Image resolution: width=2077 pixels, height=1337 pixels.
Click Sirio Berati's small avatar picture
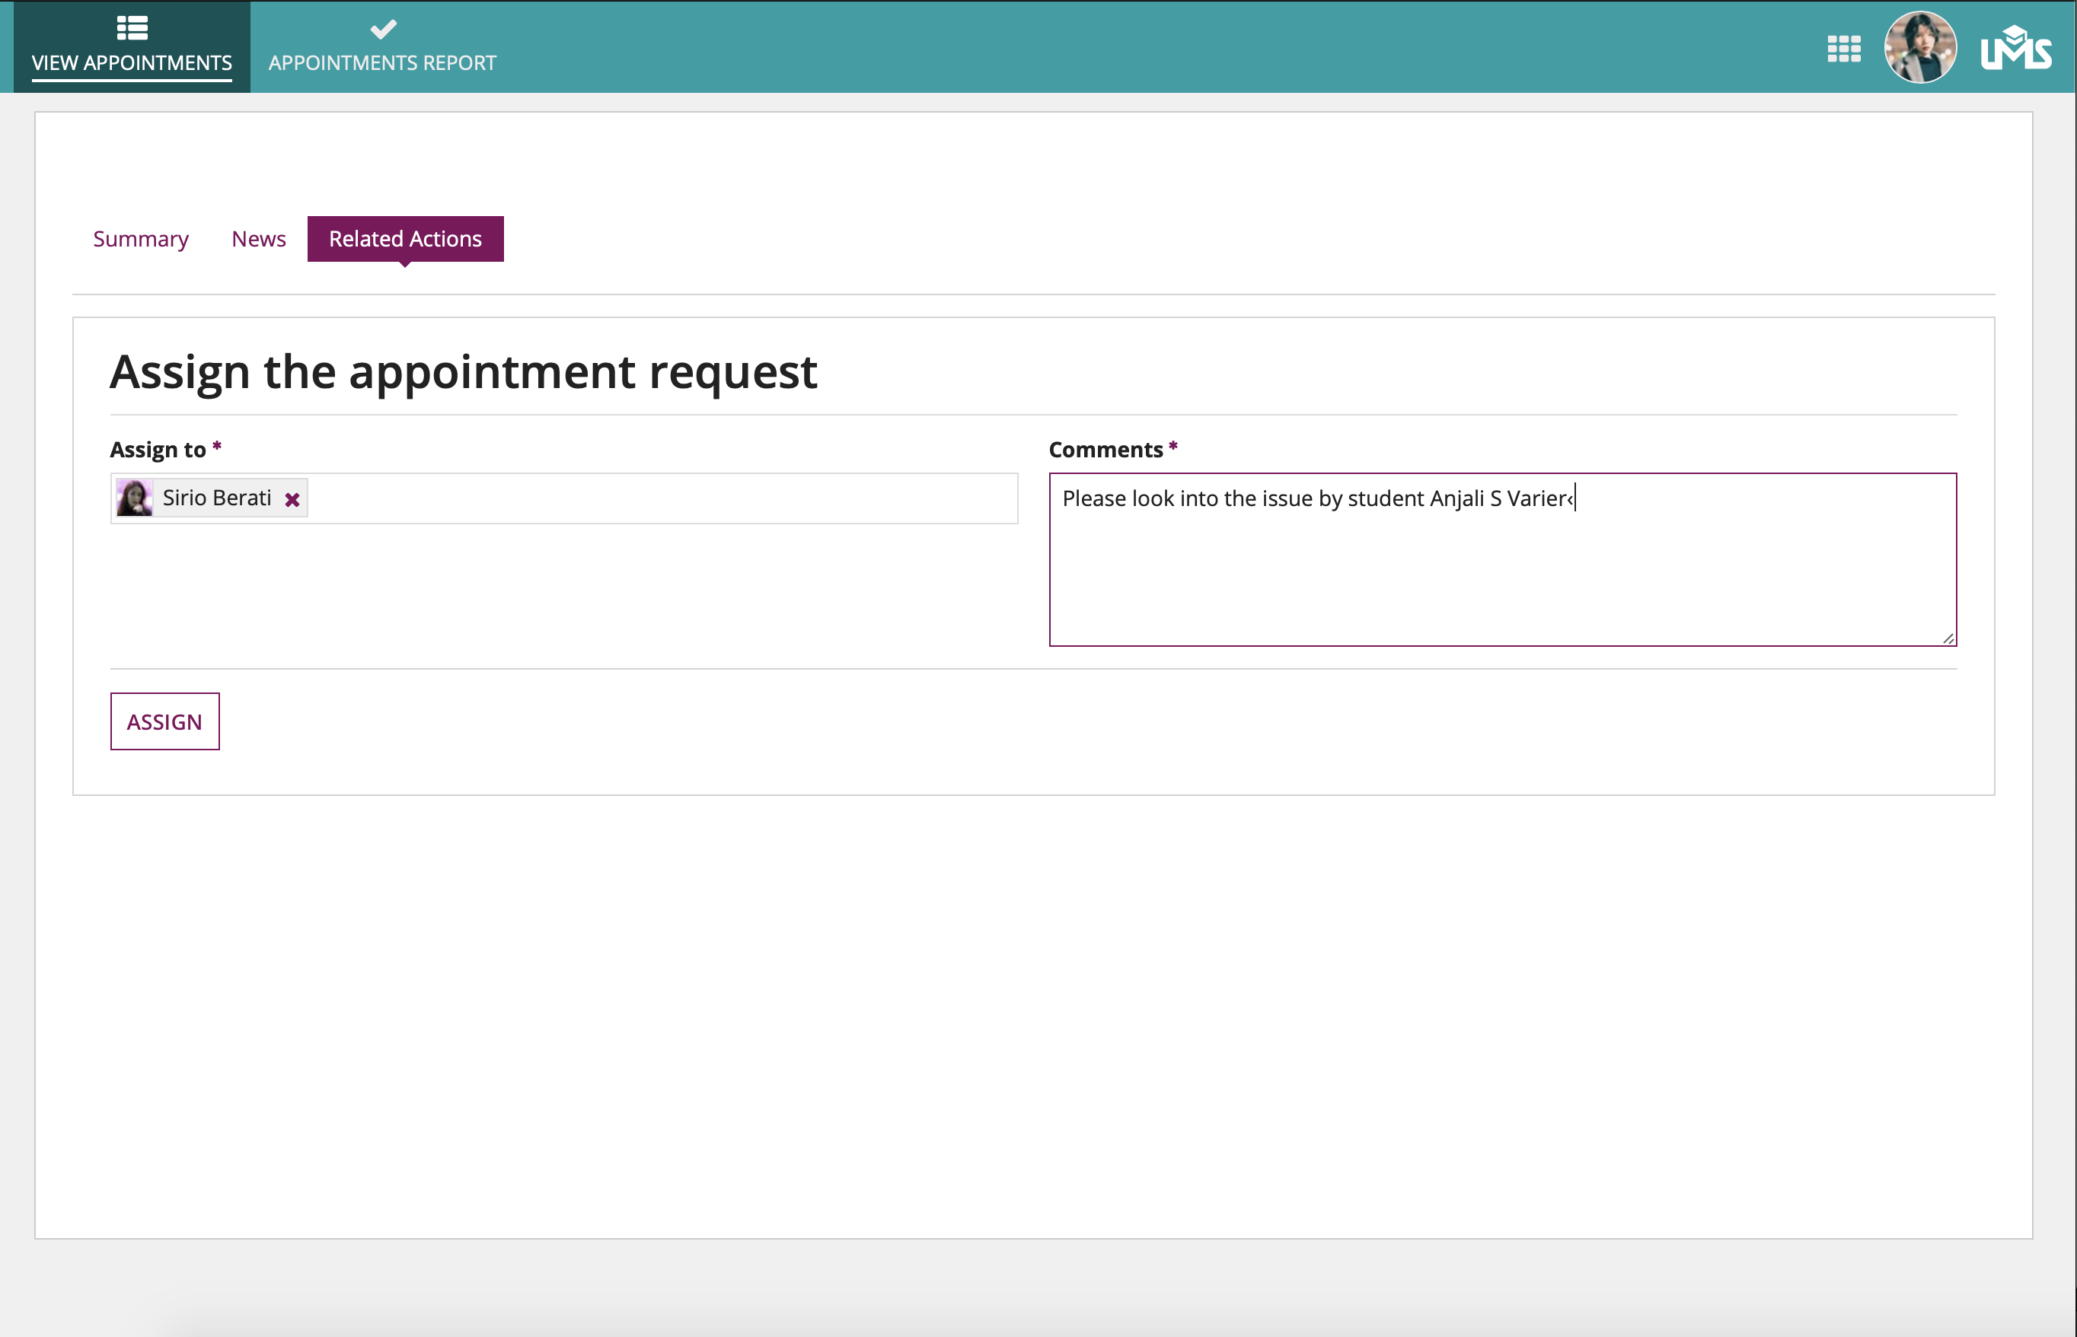click(135, 498)
